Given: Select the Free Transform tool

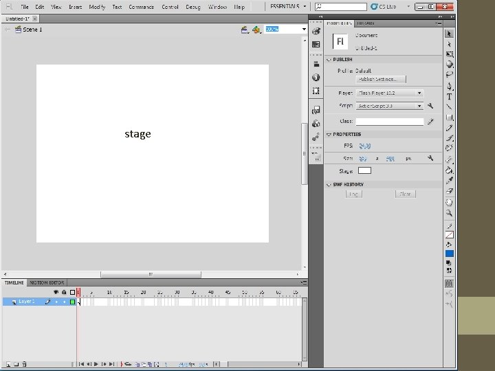Looking at the screenshot, I should coord(449,54).
